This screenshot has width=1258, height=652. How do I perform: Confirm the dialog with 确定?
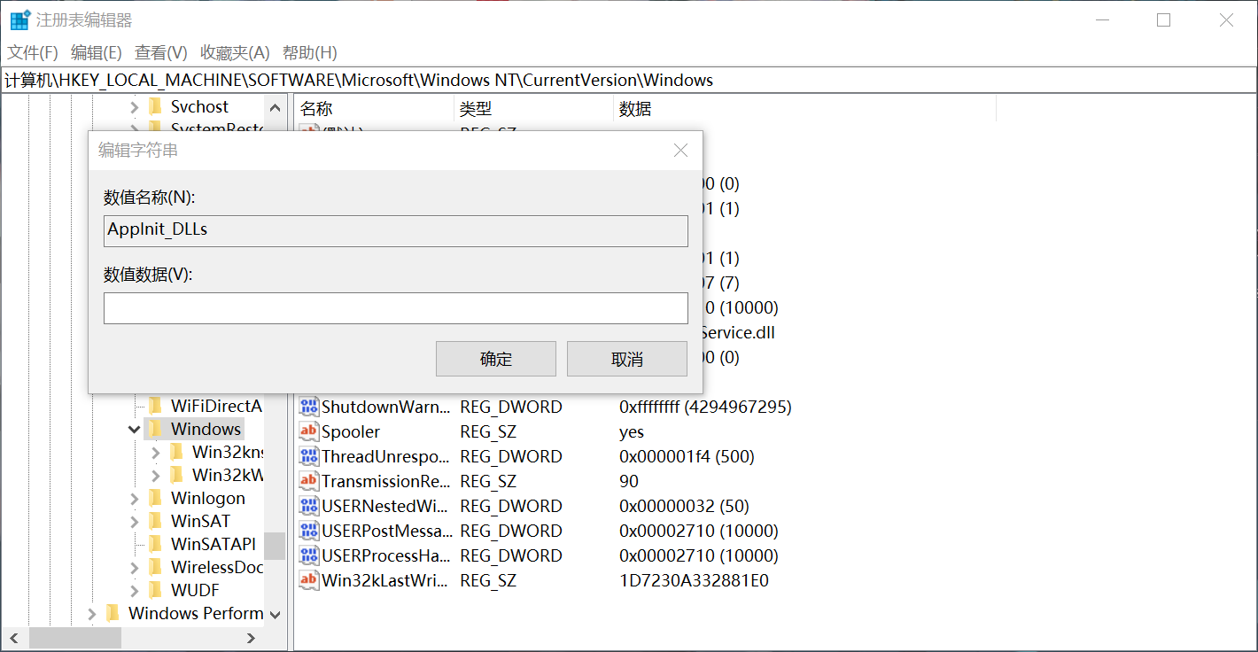coord(496,359)
